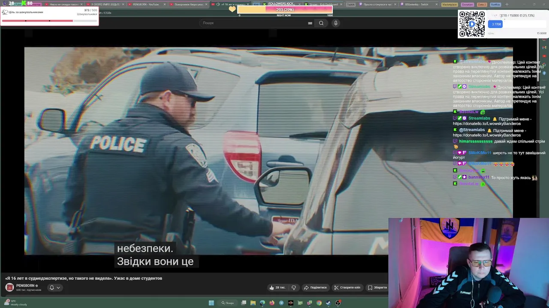Switch to the Никто не ожидал такого tab
The image size is (549, 308).
coord(64,4)
